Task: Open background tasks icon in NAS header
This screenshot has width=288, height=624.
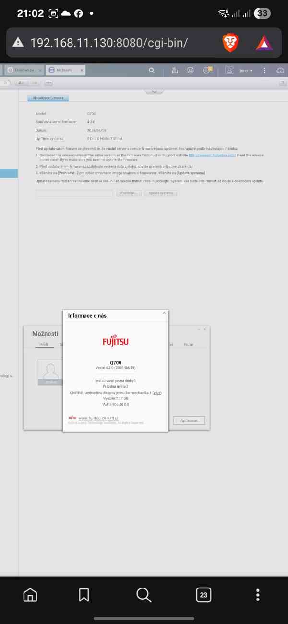Action: point(175,70)
